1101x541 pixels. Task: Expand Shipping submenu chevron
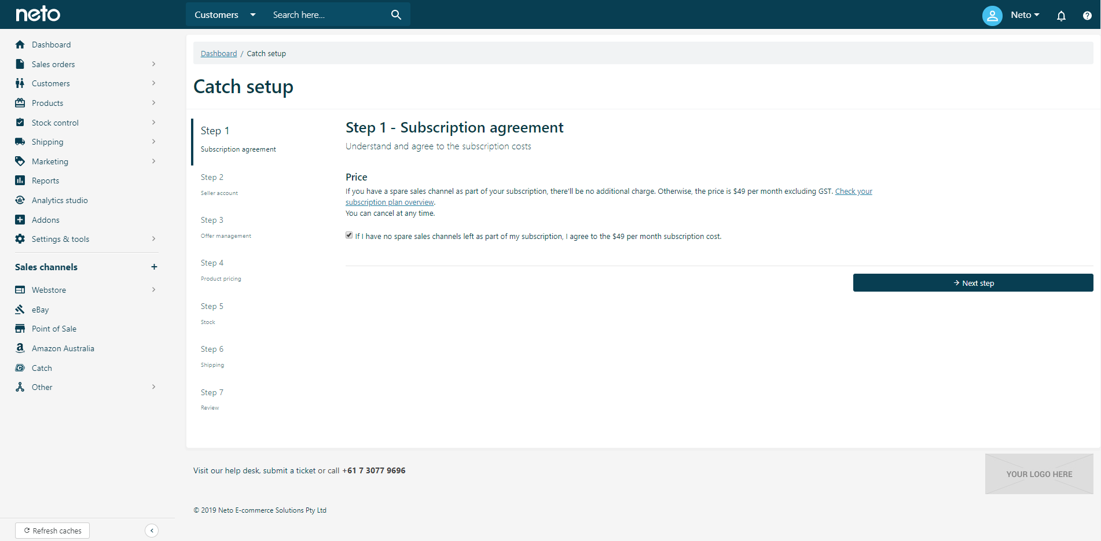153,142
